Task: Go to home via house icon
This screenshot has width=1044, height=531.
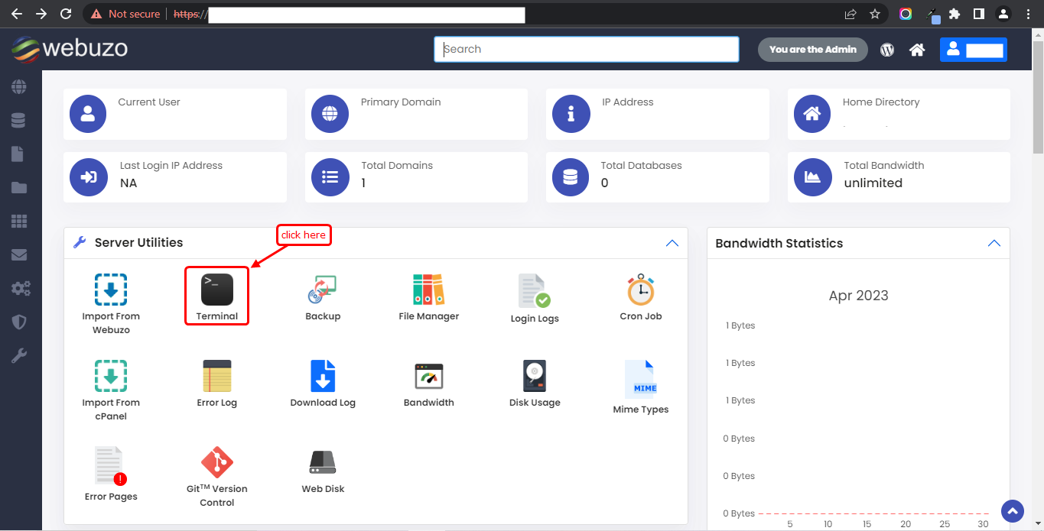Action: (x=917, y=50)
